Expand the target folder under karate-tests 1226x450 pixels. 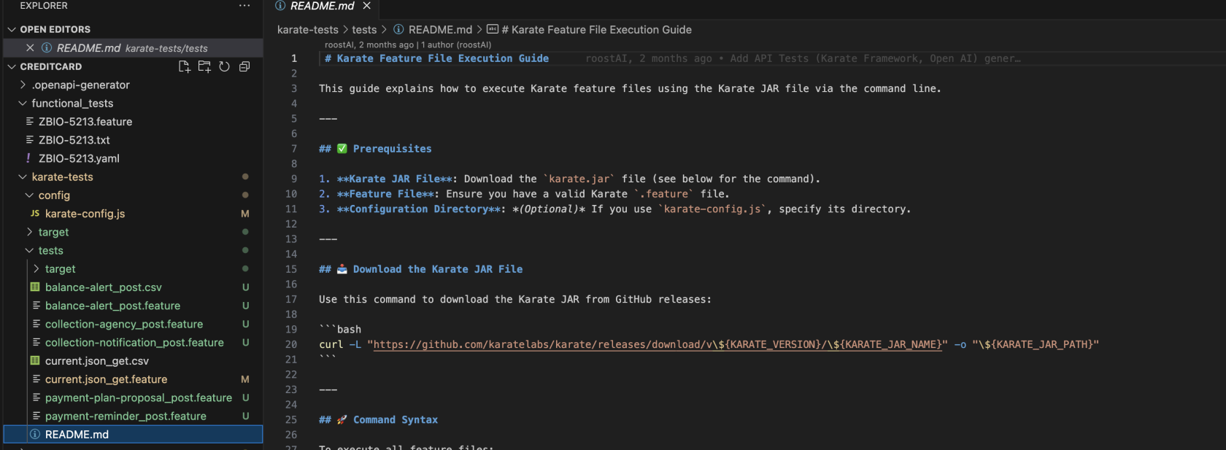click(29, 232)
